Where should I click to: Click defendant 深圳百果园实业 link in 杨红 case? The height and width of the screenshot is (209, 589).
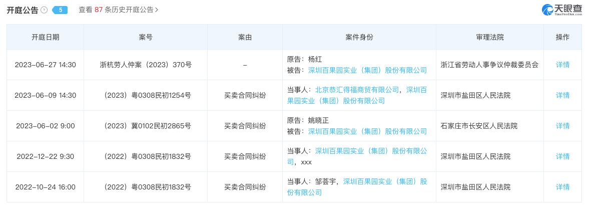point(367,70)
